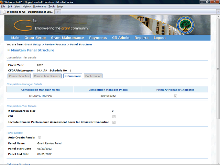
Task: Click the Panel Start Date value 08/20/2012
Action: (x=44, y=148)
